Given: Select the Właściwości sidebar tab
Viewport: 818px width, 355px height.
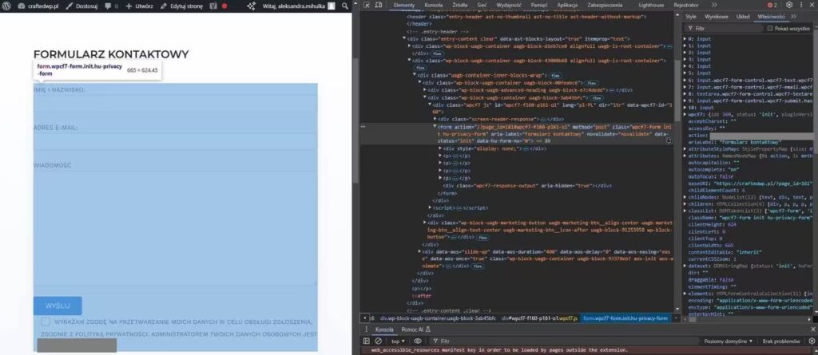Looking at the screenshot, I should (x=771, y=16).
